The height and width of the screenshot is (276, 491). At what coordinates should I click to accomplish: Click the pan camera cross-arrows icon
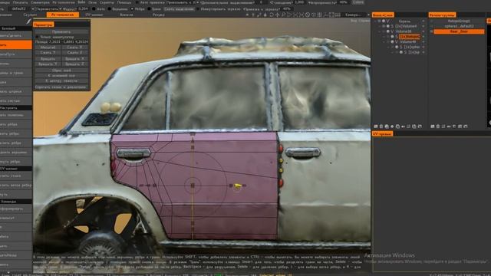point(277,15)
